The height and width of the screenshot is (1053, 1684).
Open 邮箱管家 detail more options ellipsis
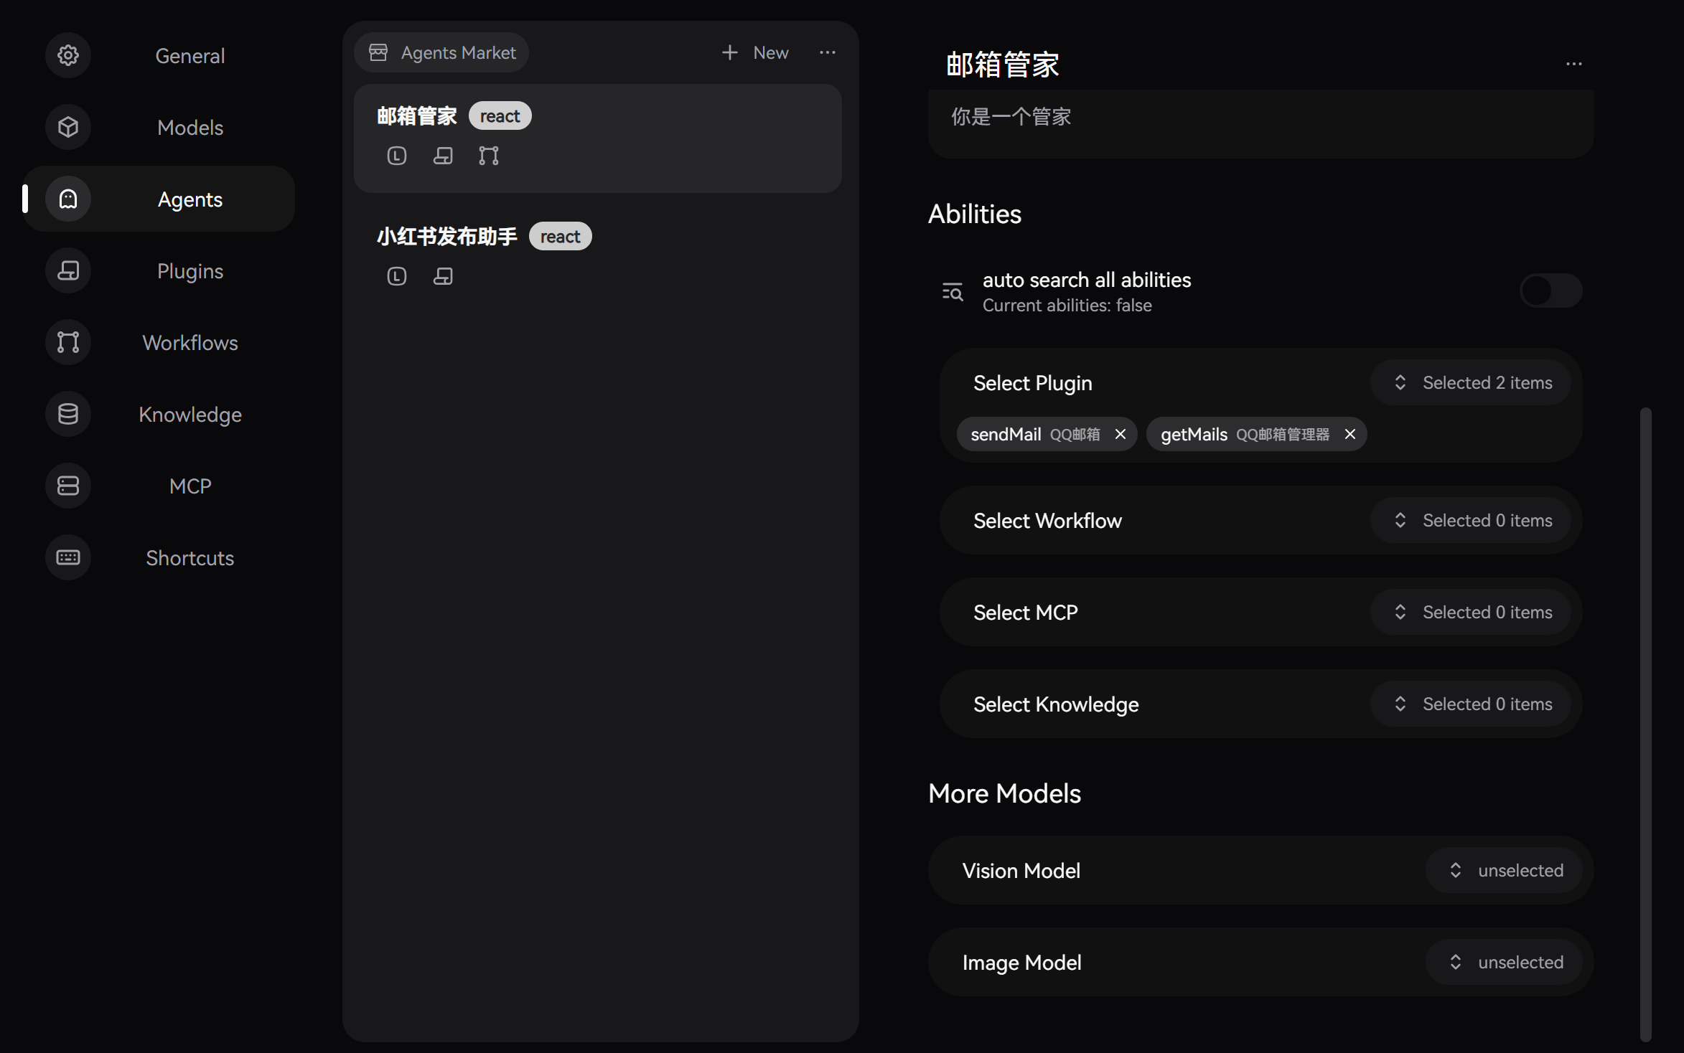[1573, 64]
